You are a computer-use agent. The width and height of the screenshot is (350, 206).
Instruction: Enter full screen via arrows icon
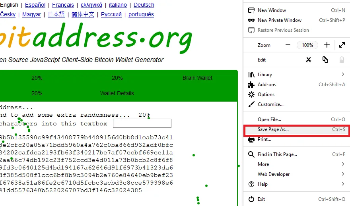click(342, 45)
